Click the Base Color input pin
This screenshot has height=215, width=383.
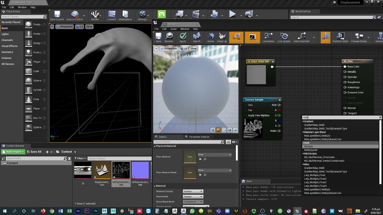[345, 67]
